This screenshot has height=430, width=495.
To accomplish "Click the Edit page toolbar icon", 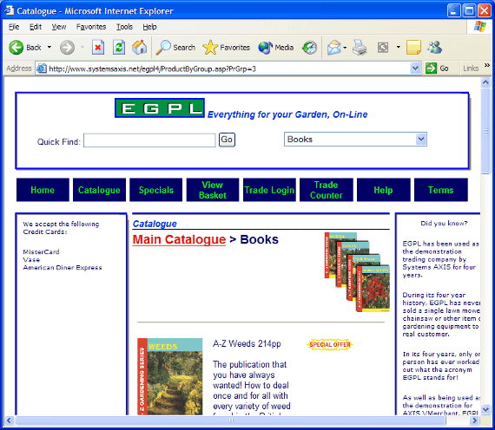I will point(383,48).
